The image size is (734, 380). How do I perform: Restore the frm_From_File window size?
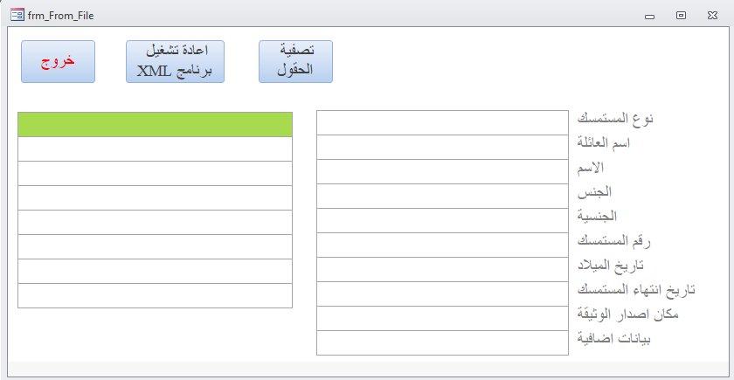click(x=681, y=16)
